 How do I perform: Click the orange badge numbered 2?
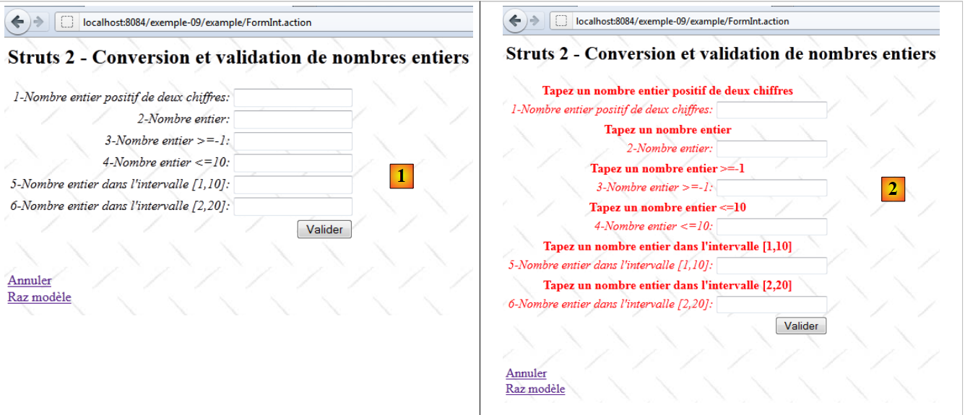point(893,189)
